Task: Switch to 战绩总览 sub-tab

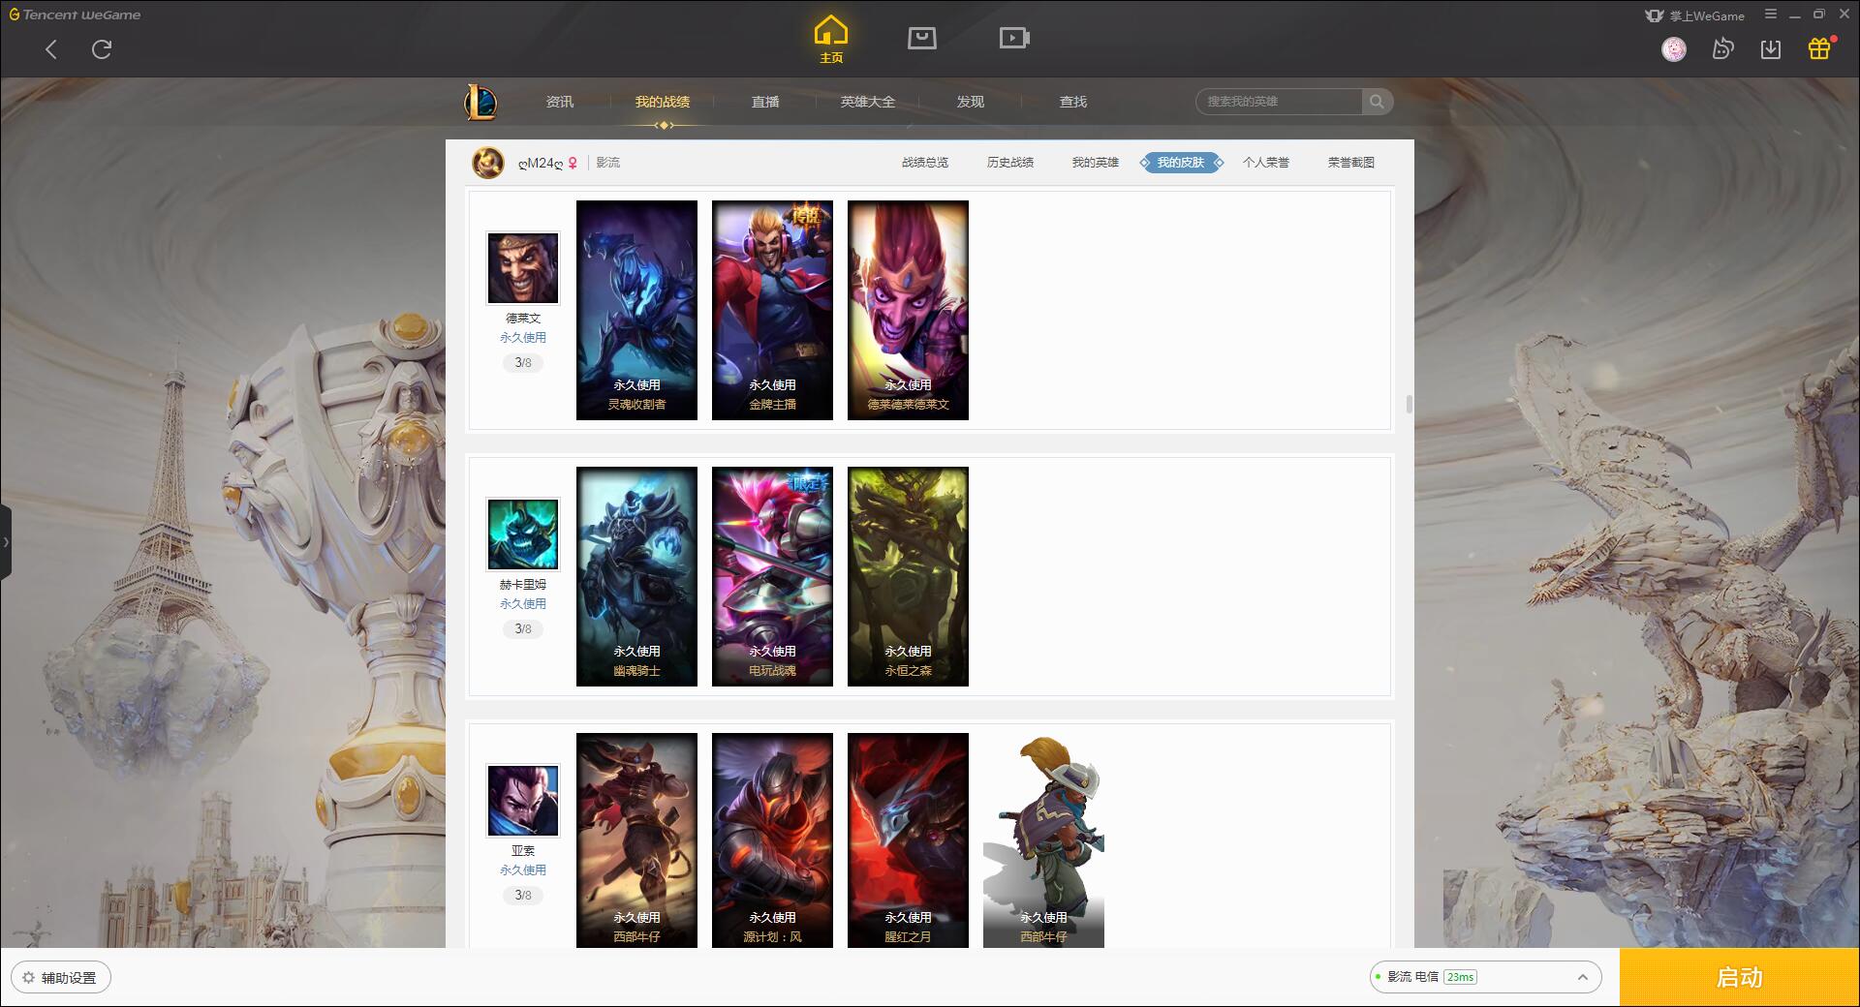Action: pyautogui.click(x=925, y=163)
